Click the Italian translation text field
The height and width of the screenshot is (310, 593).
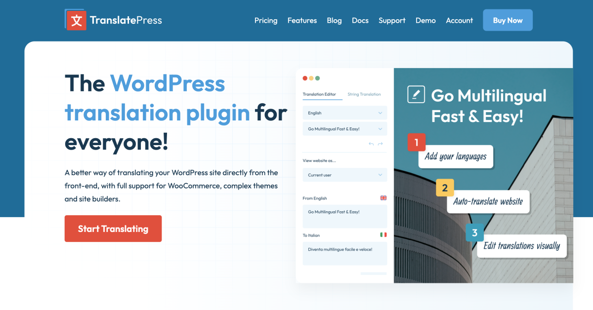pos(344,253)
